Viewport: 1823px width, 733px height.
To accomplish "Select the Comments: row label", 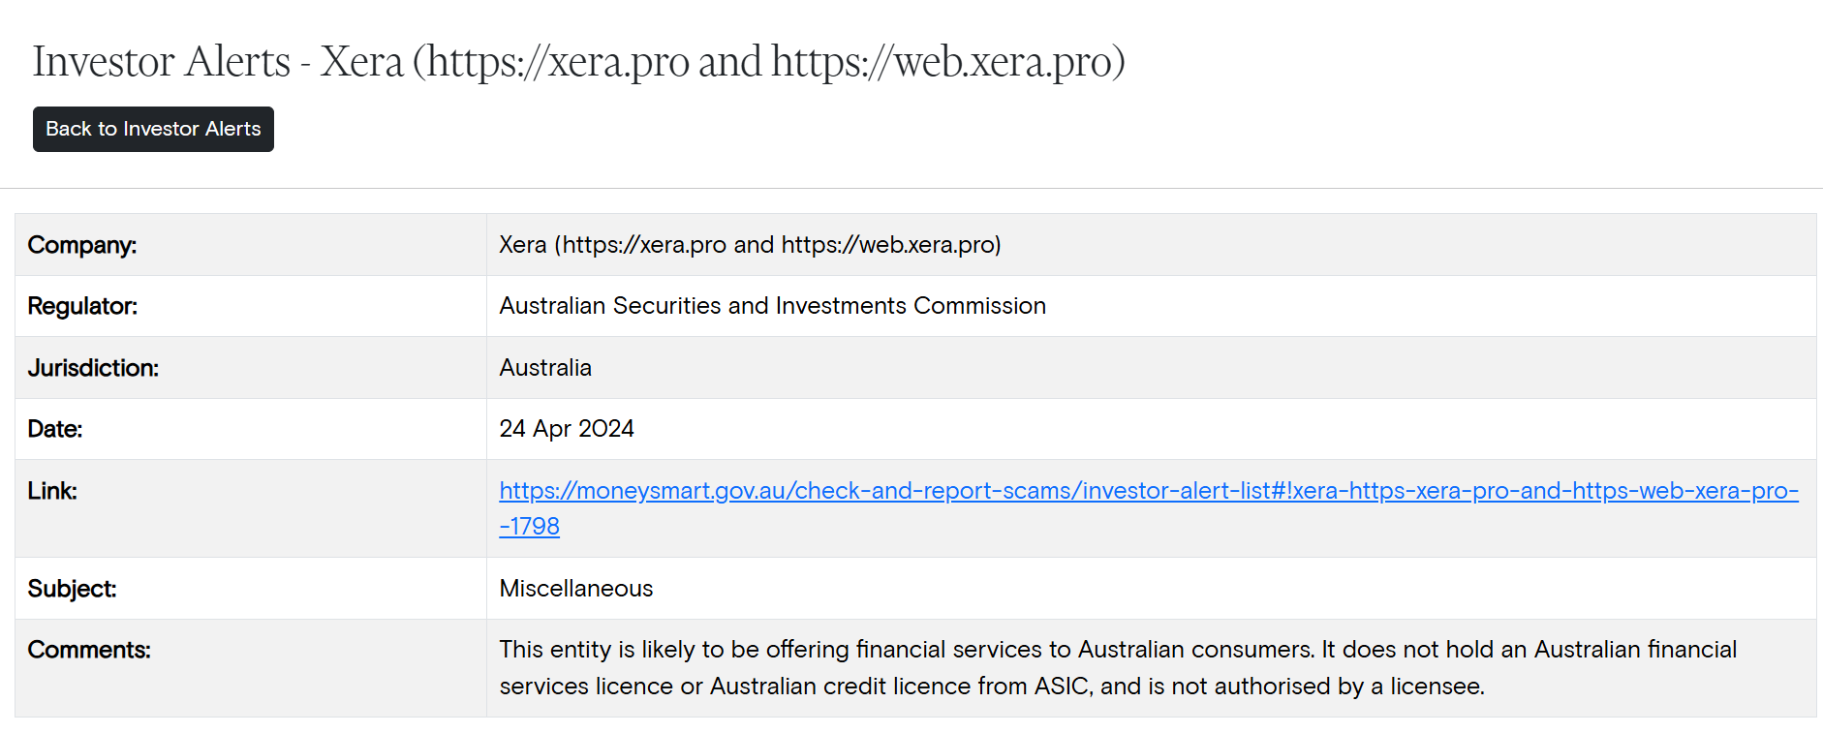I will tap(89, 650).
